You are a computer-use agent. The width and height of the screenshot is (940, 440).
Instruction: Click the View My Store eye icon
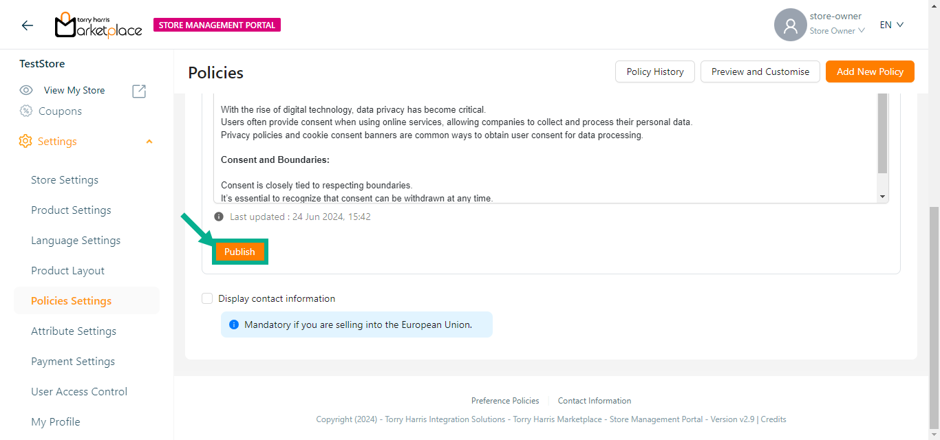point(26,90)
